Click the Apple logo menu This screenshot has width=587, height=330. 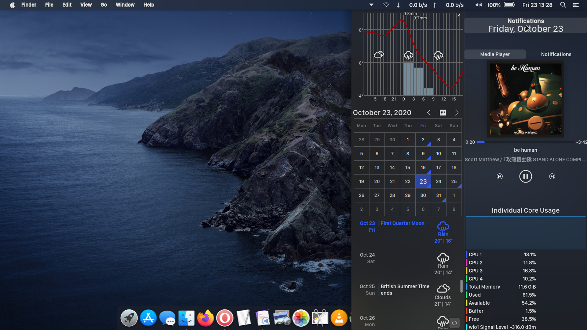pyautogui.click(x=12, y=5)
